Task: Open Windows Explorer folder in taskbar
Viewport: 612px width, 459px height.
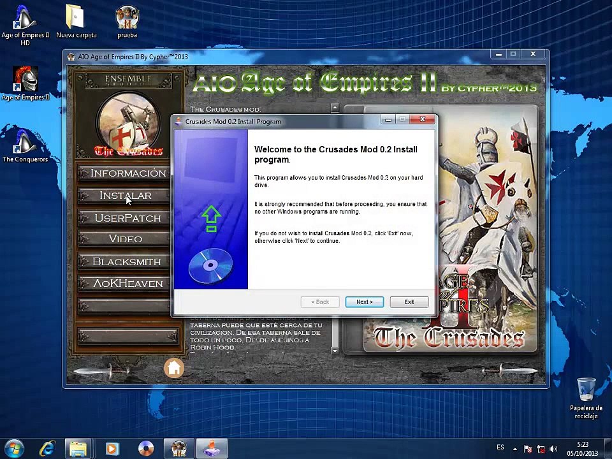Action: (78, 448)
